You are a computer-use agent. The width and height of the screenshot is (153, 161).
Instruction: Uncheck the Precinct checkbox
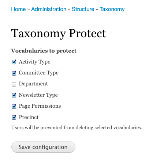[14, 117]
